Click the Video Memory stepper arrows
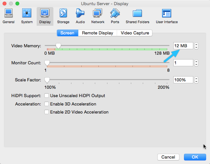The height and width of the screenshot is (164, 210). pyautogui.click(x=196, y=46)
